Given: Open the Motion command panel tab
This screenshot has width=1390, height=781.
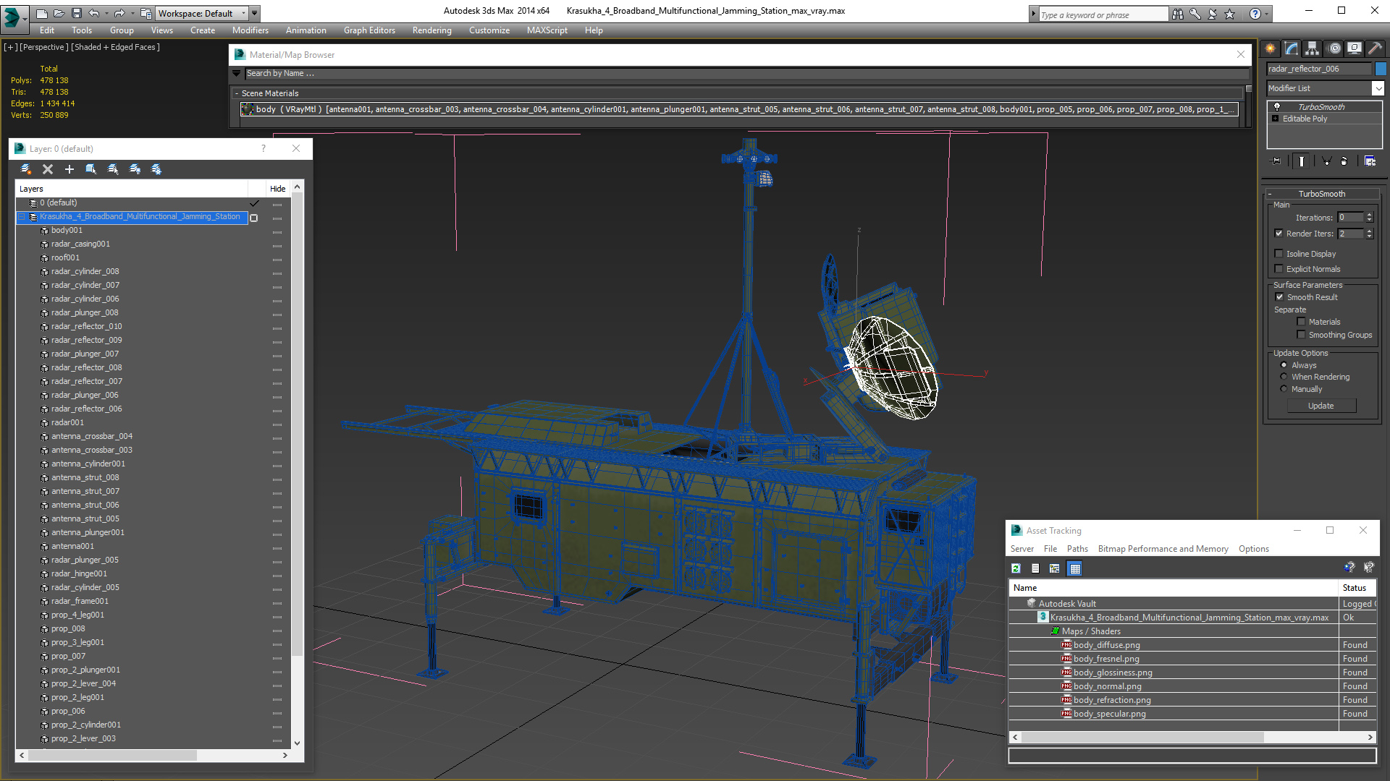Looking at the screenshot, I should coord(1334,48).
